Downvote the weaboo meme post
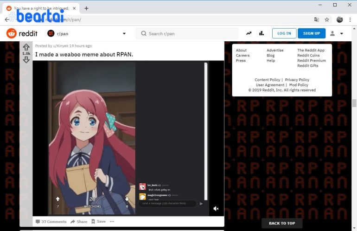Screen dimensions: 357x231 coord(26,60)
